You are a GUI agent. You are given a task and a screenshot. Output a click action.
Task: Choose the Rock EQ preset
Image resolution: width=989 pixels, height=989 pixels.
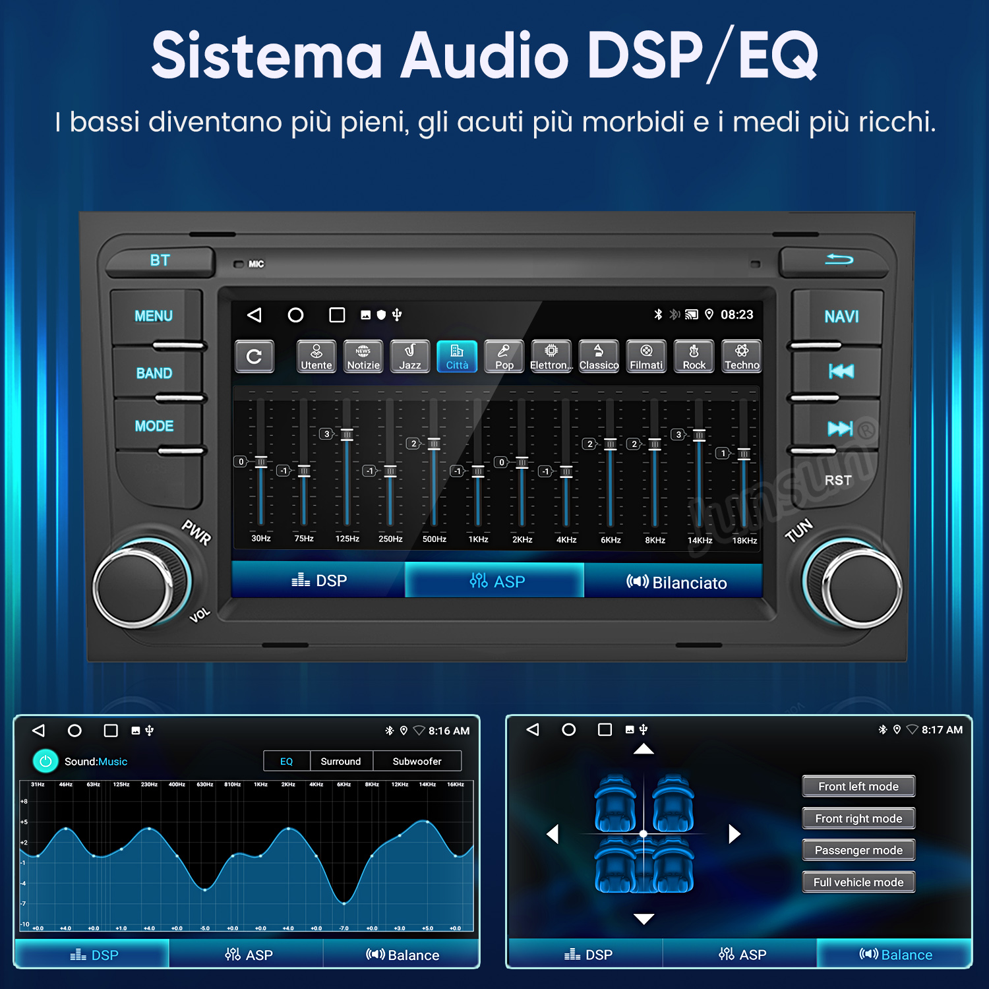[x=694, y=357]
